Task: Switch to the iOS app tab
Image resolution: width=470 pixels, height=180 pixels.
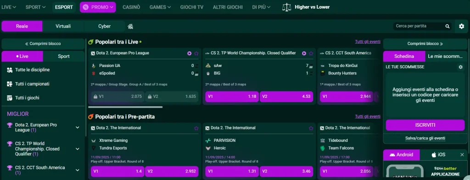Action: (438, 155)
